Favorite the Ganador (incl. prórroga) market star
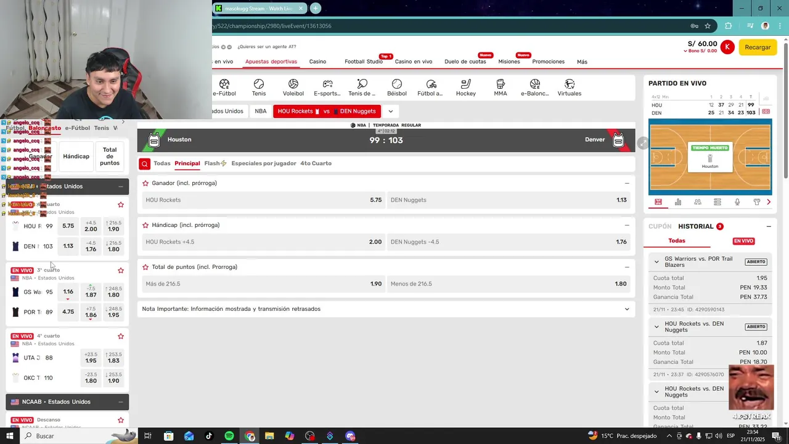Screen dimensions: 789x444 [x=145, y=183]
